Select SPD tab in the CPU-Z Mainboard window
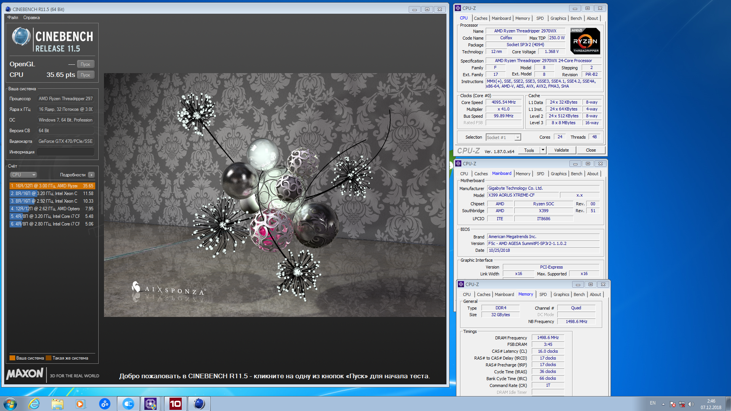Viewport: 731px width, 411px height. tap(540, 174)
